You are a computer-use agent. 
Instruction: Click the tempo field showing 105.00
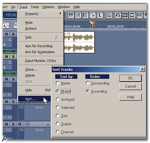point(10,15)
